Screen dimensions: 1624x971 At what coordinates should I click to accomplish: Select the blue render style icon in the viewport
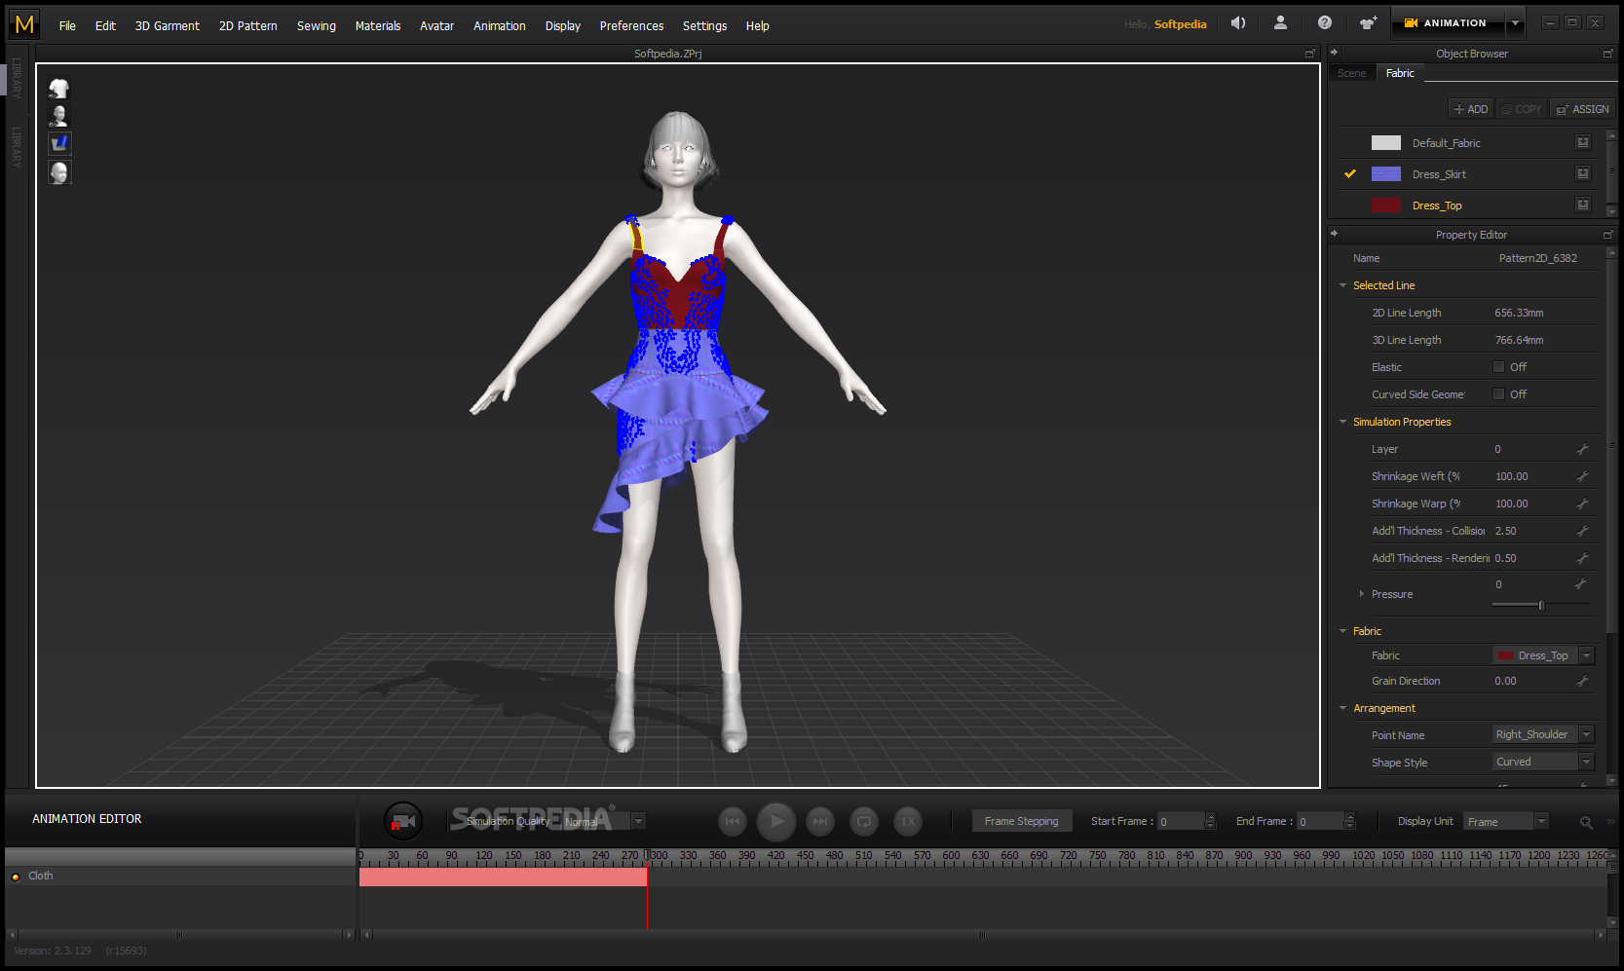click(59, 144)
